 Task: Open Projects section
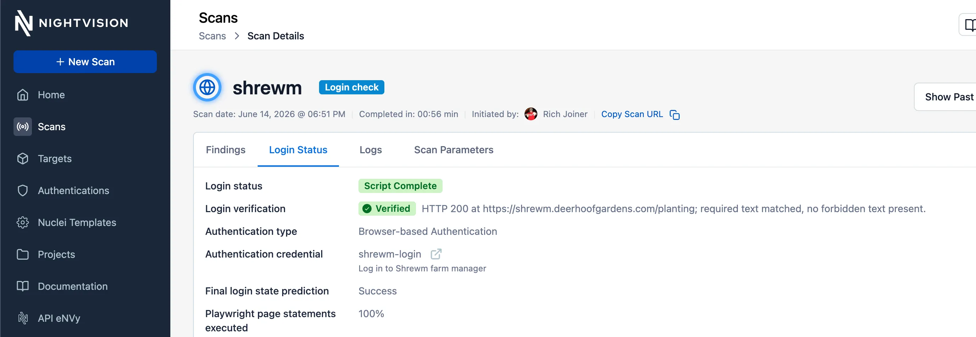tap(56, 254)
